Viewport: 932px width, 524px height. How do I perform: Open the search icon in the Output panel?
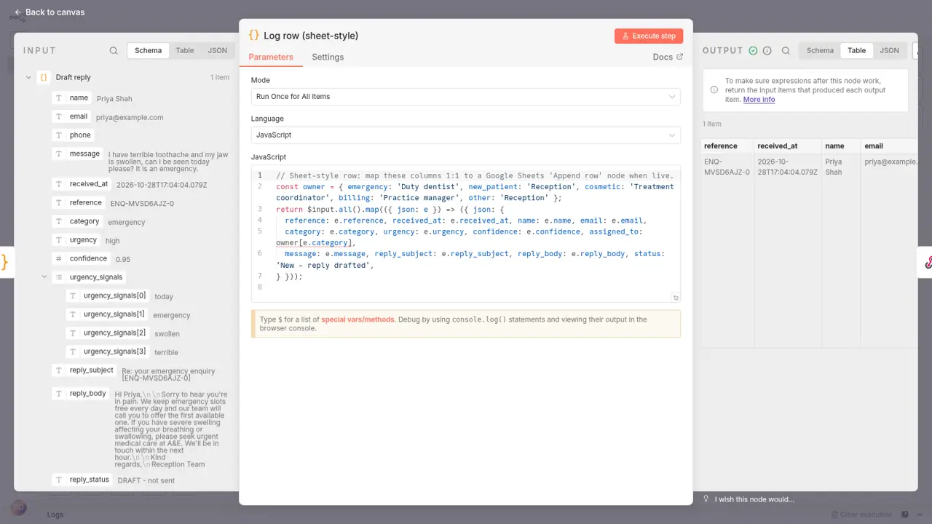[x=786, y=51]
